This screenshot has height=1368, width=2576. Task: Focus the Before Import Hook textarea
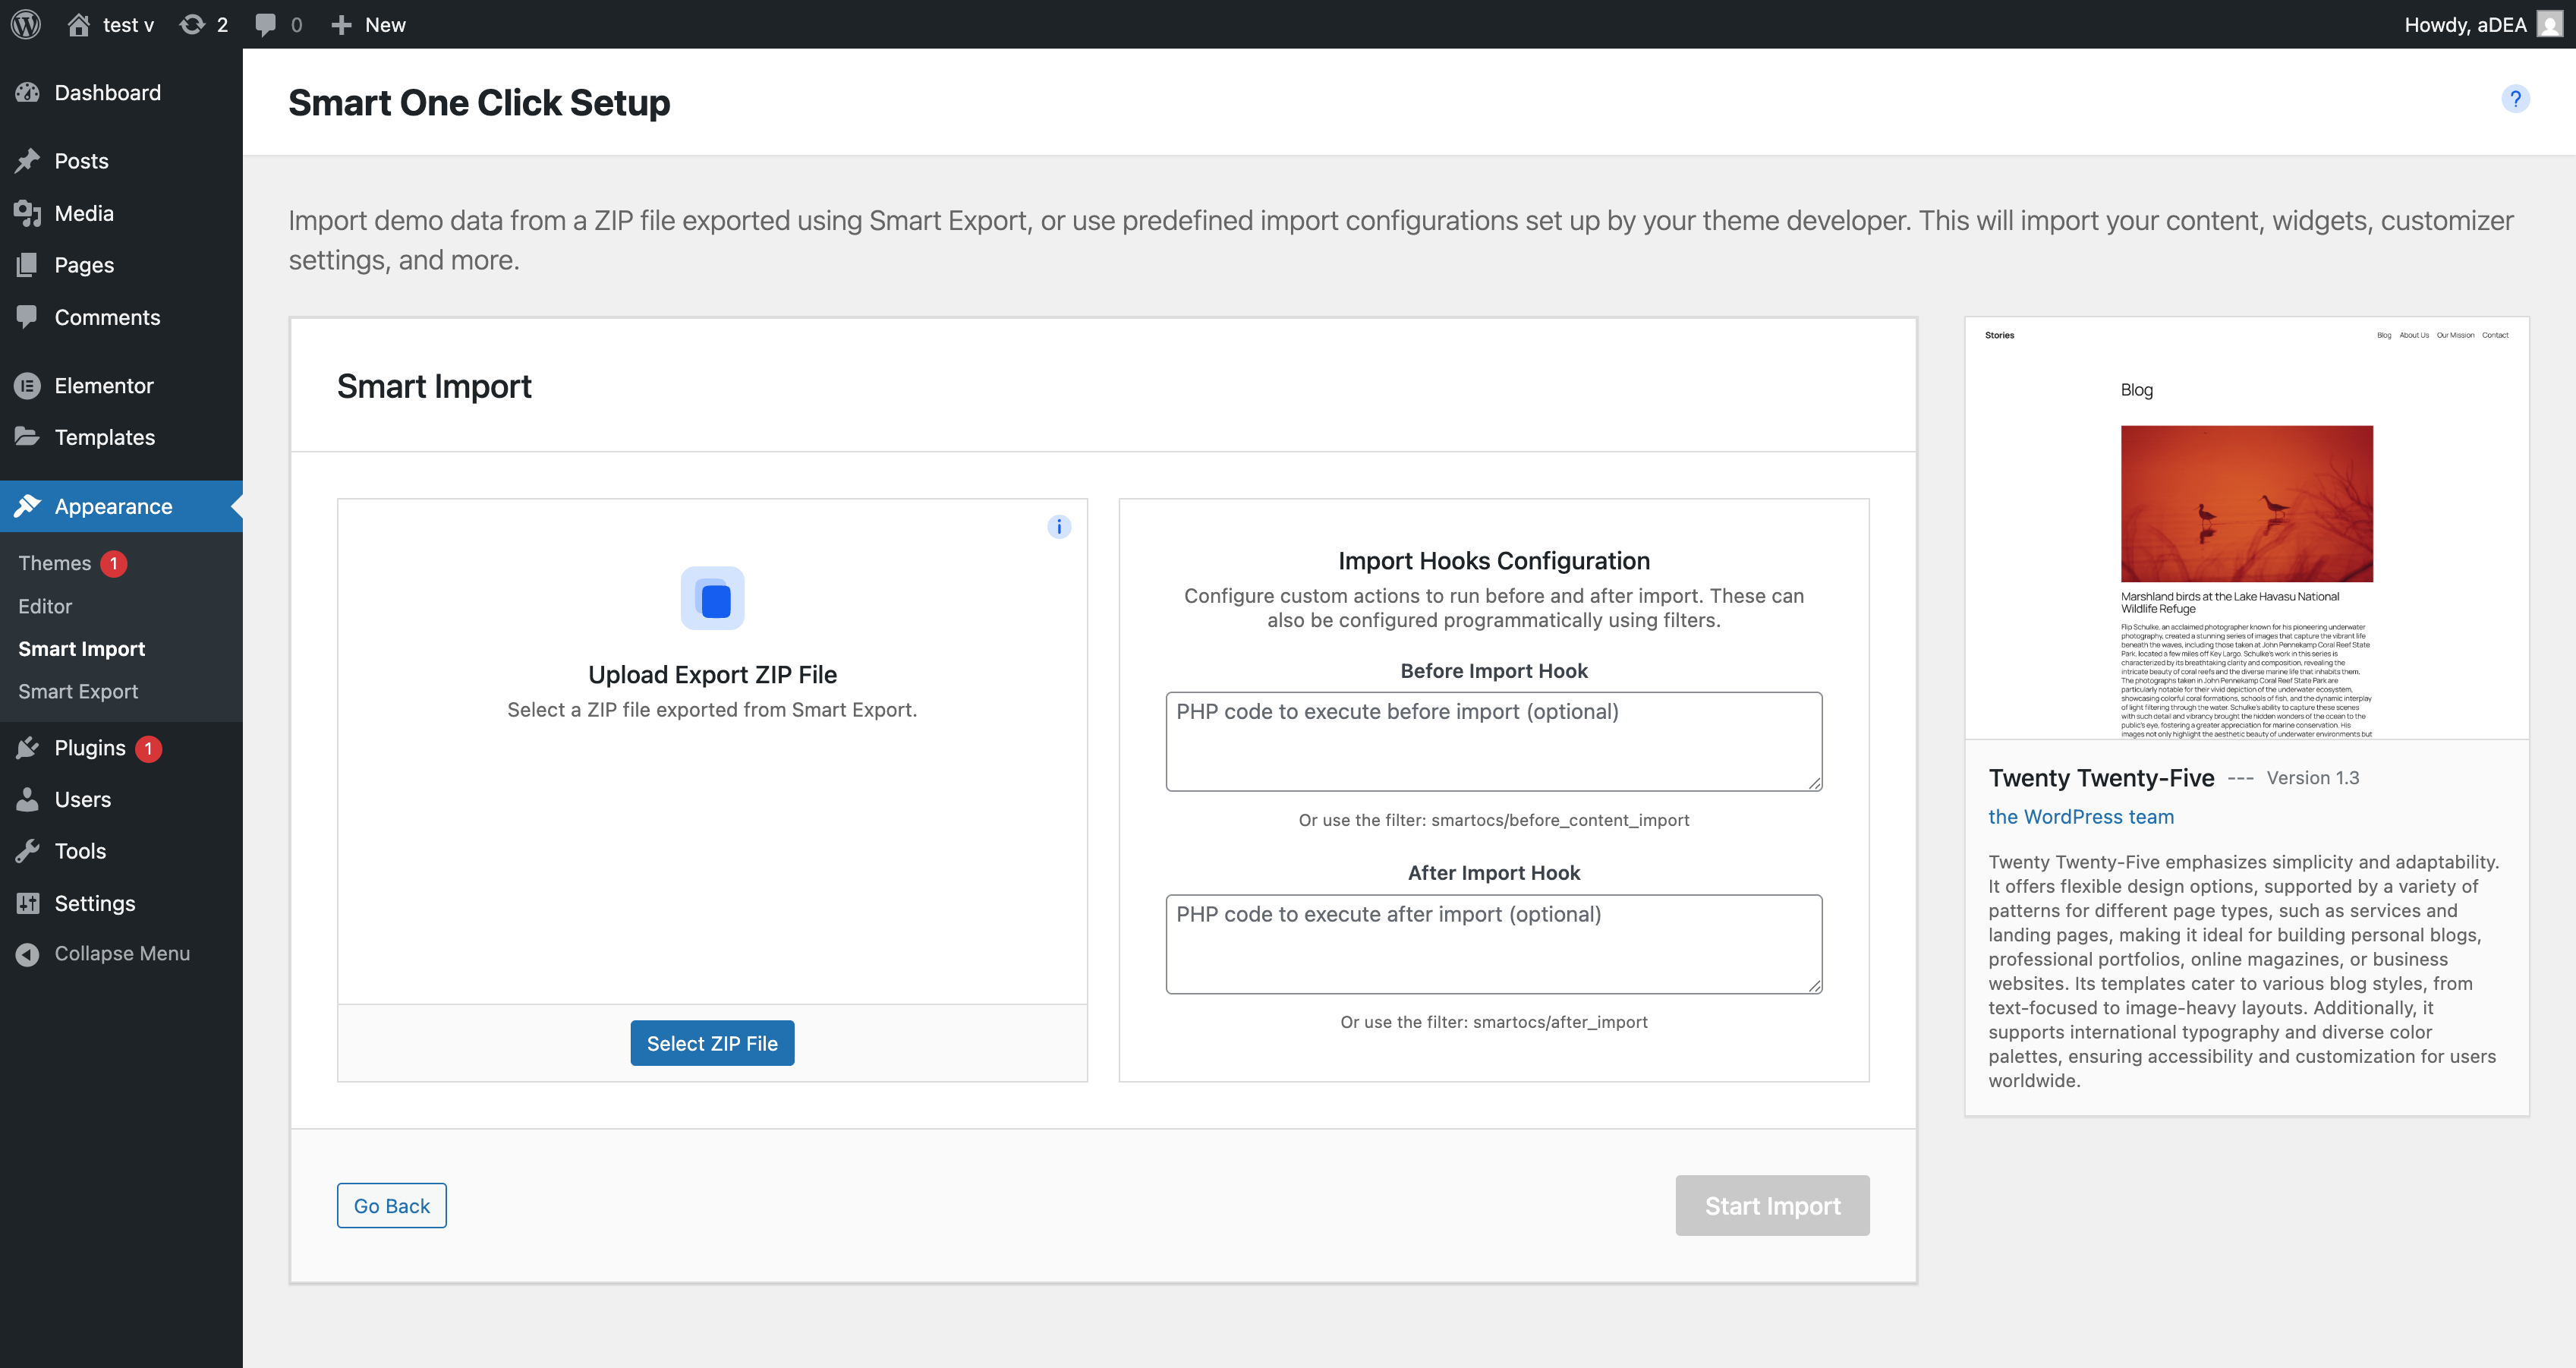pyautogui.click(x=1493, y=741)
